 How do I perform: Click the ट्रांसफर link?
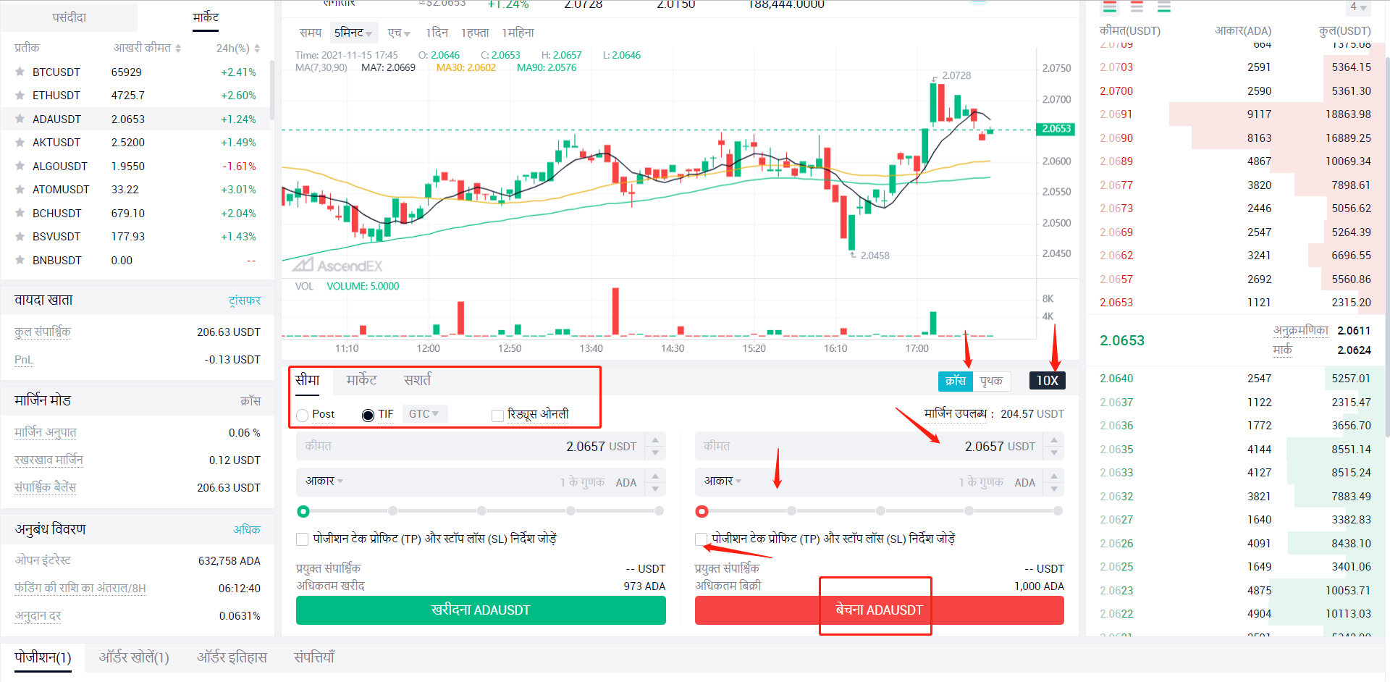245,300
